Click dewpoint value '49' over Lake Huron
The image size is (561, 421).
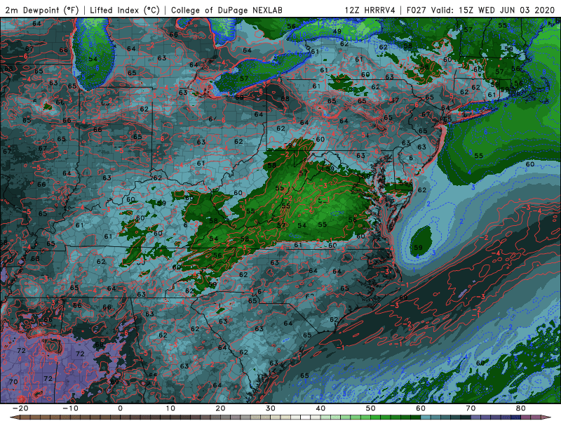[x=337, y=32]
